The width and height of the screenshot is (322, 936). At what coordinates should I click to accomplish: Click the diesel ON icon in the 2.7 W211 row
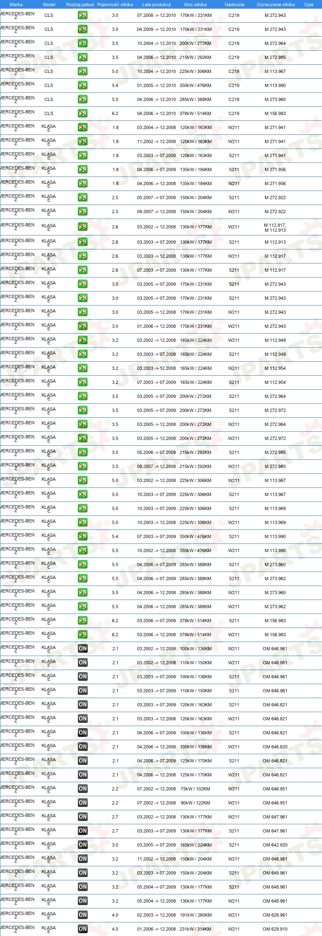82,817
